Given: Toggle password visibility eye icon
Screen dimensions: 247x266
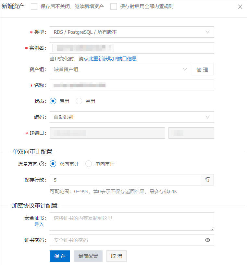Looking at the screenshot, I should click(207, 240).
